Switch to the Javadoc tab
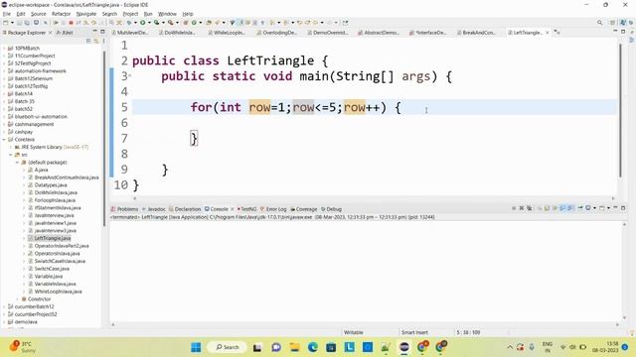The height and width of the screenshot is (357, 636). [x=154, y=209]
